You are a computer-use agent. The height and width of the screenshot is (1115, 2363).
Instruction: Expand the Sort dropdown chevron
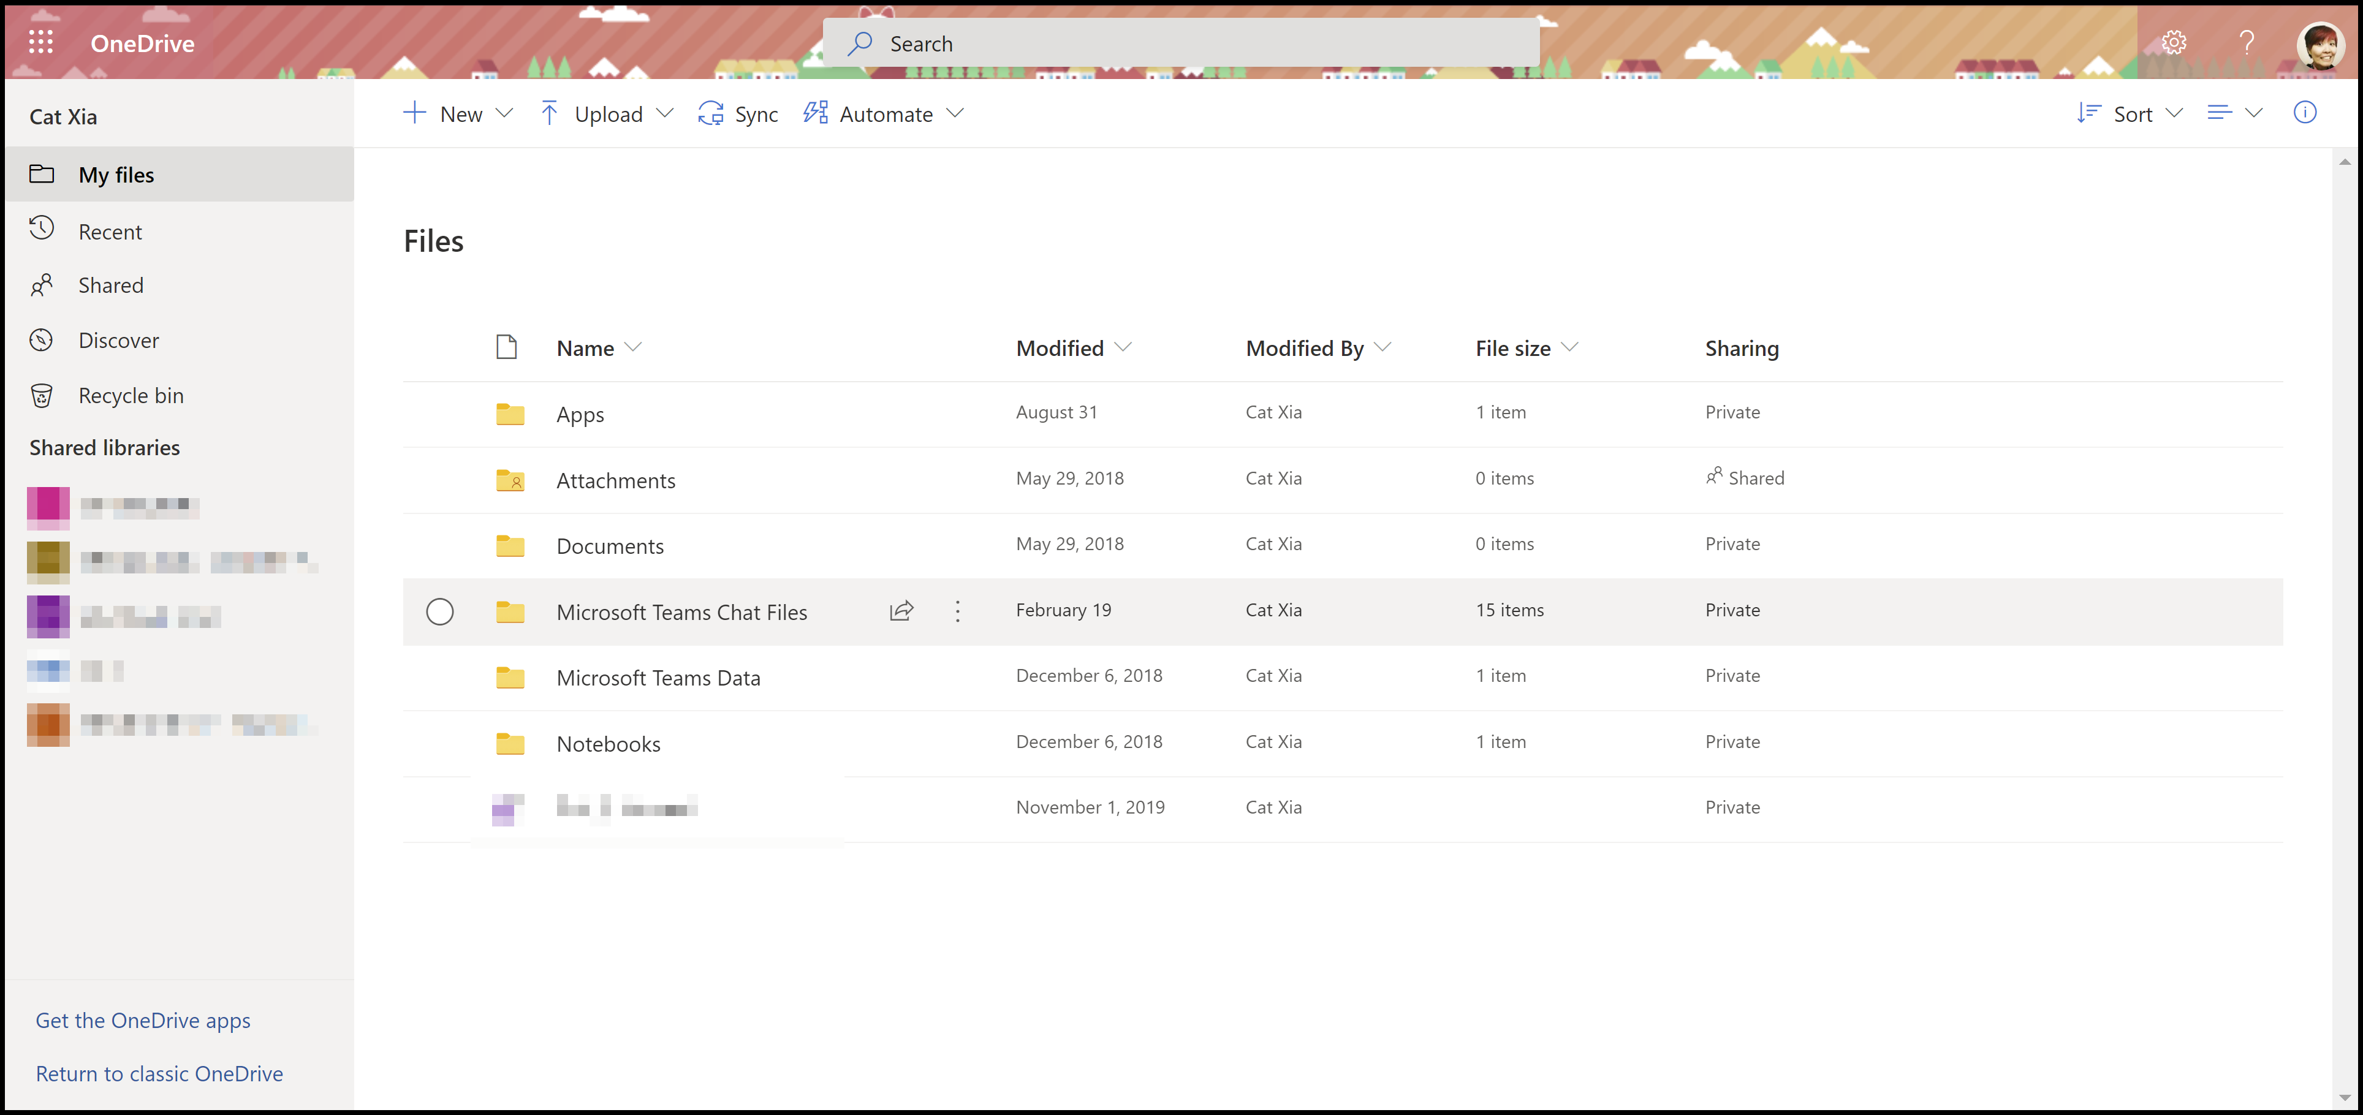pos(2173,113)
